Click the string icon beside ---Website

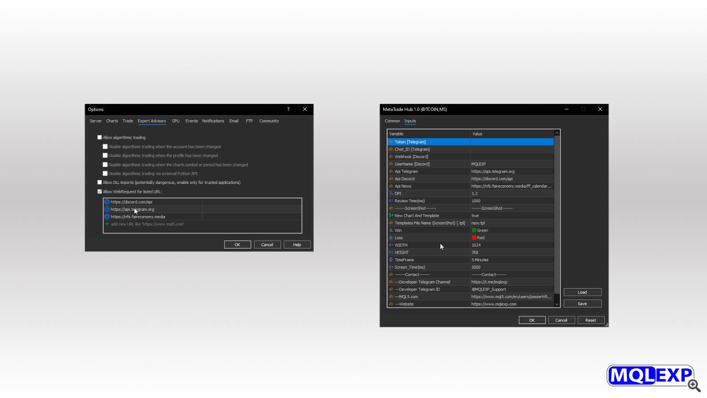[x=391, y=304]
